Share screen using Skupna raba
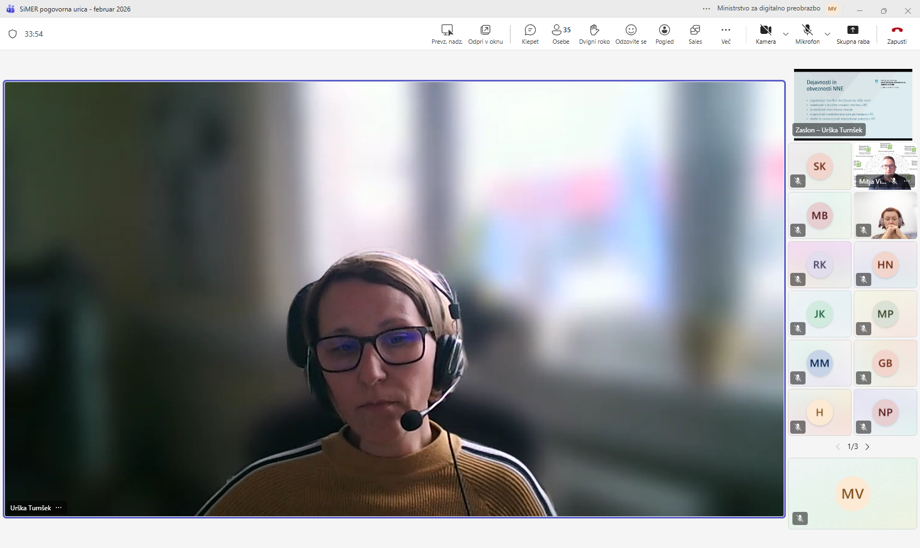 pyautogui.click(x=853, y=34)
